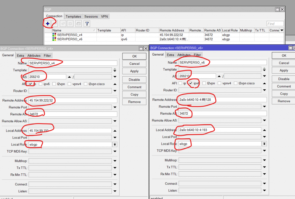Expand Listen field in SERVPERSO_v4 window

click(115, 191)
